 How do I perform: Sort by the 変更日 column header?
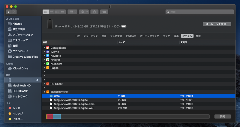coord(207,42)
